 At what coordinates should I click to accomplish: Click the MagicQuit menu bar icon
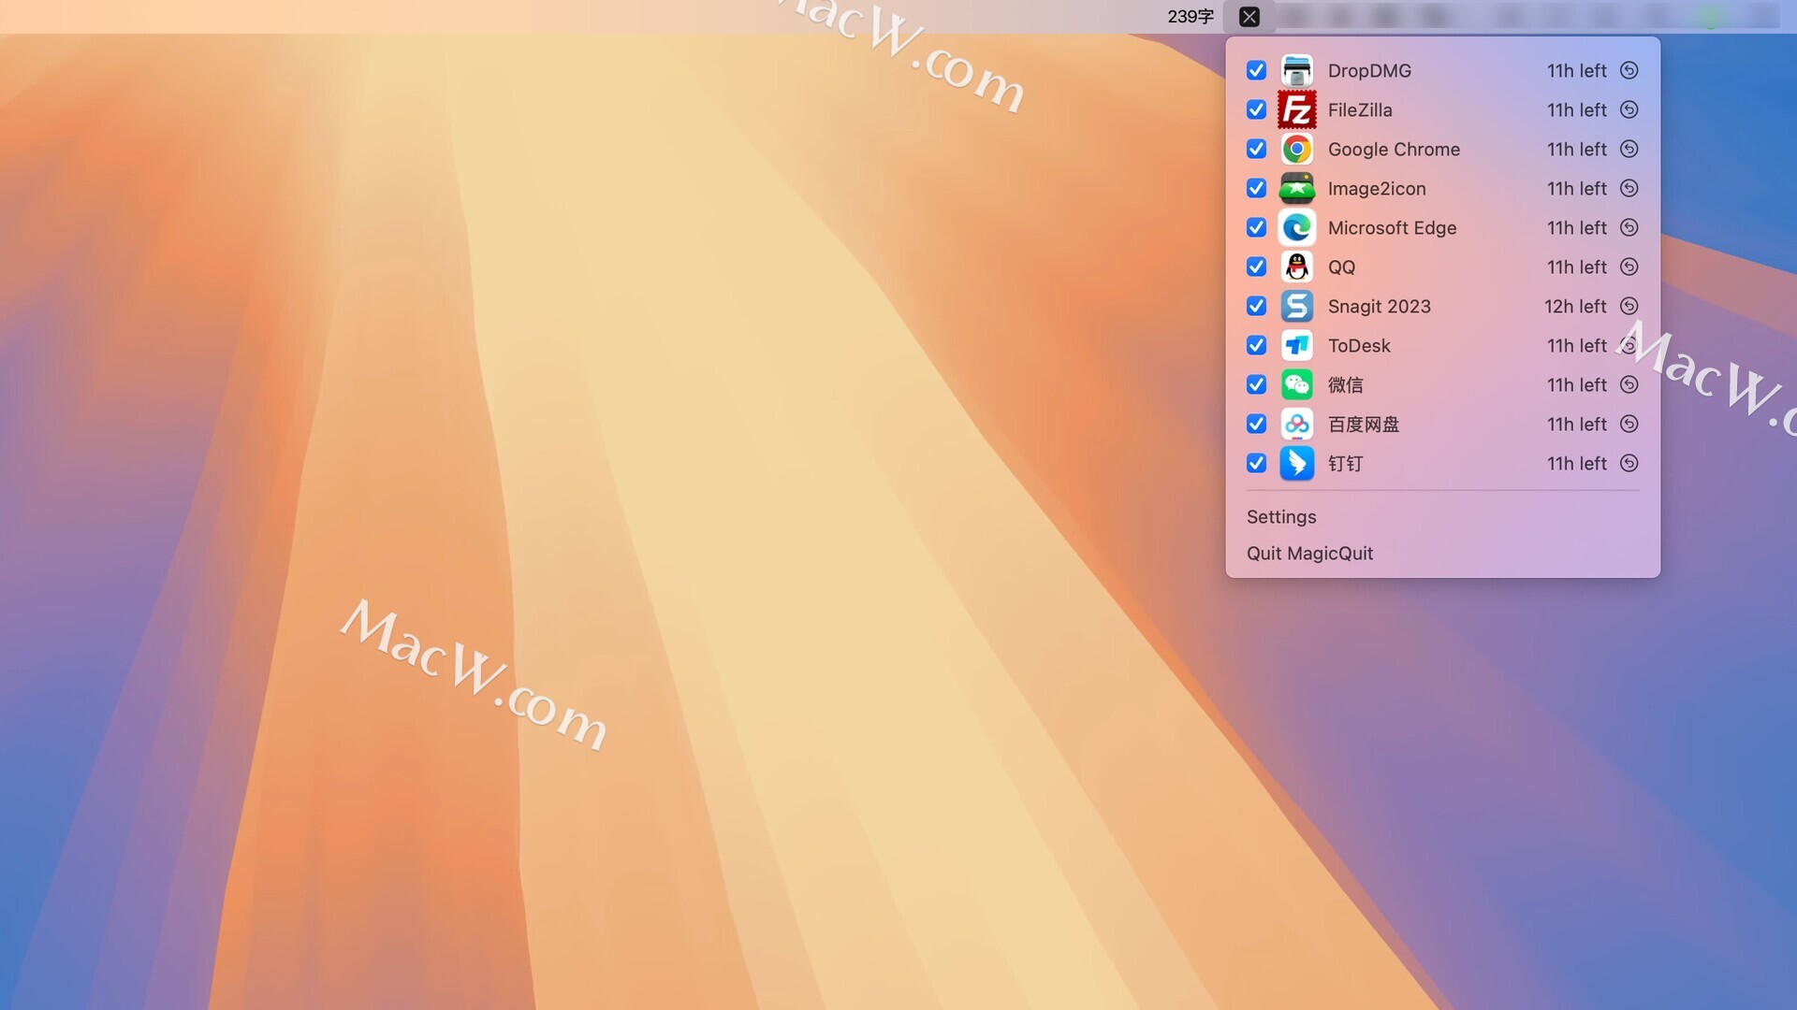point(1249,17)
